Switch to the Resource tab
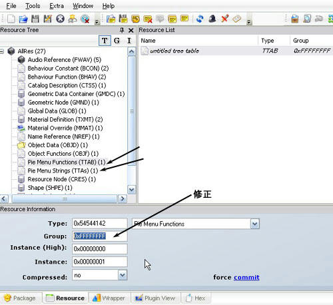The width and height of the screenshot is (333, 305). coord(65,298)
